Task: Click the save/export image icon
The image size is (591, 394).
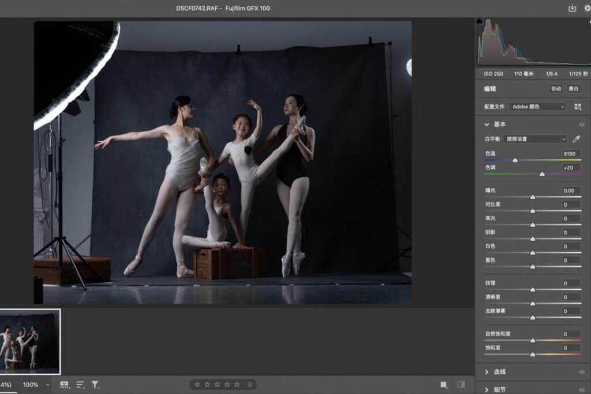Action: 572,8
